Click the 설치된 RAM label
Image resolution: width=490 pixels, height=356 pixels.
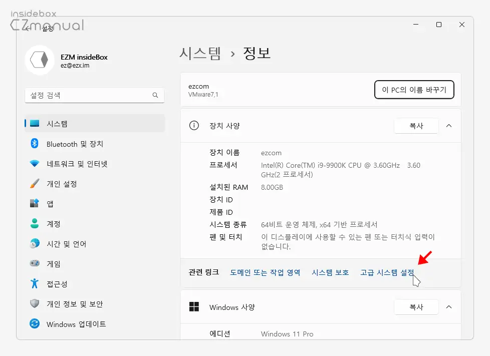[x=228, y=187]
